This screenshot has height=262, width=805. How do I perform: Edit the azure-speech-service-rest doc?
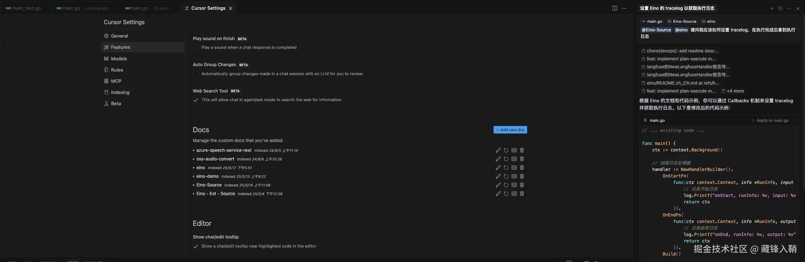[498, 150]
